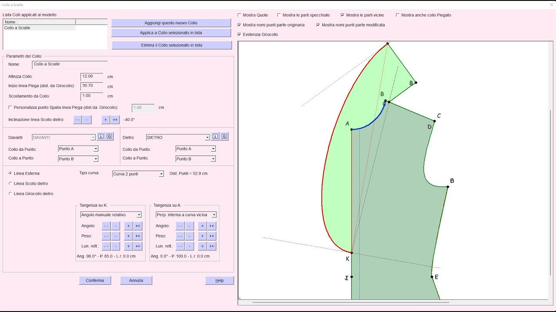This screenshot has height=312, width=556.
Task: Select Linea Esterna radio button
Action: 10,173
